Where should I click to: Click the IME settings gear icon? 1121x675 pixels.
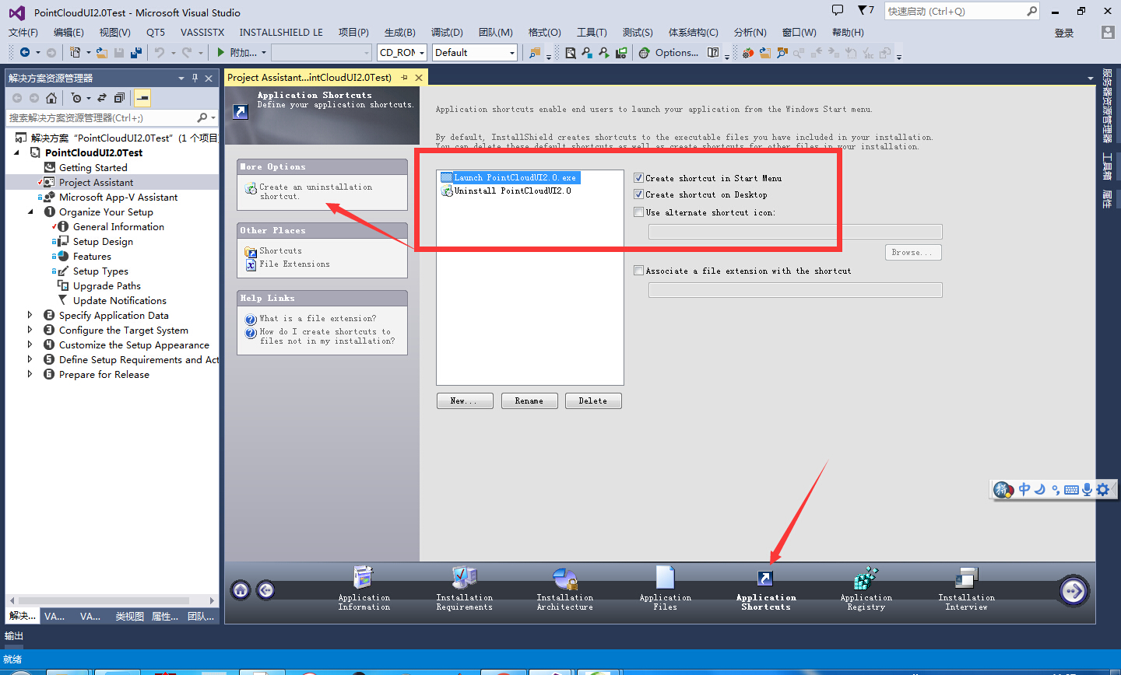1102,489
